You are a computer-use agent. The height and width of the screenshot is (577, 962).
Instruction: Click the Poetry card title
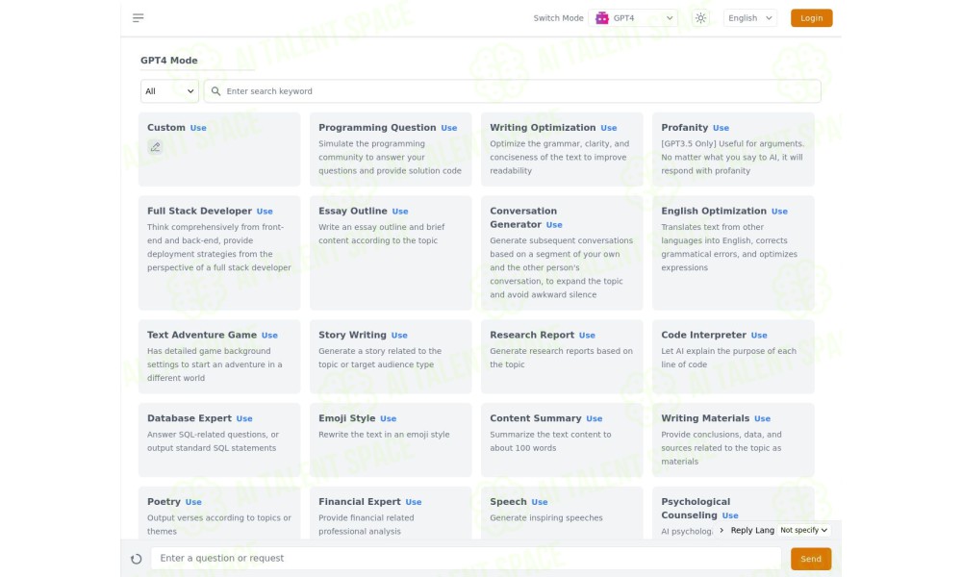click(x=164, y=502)
